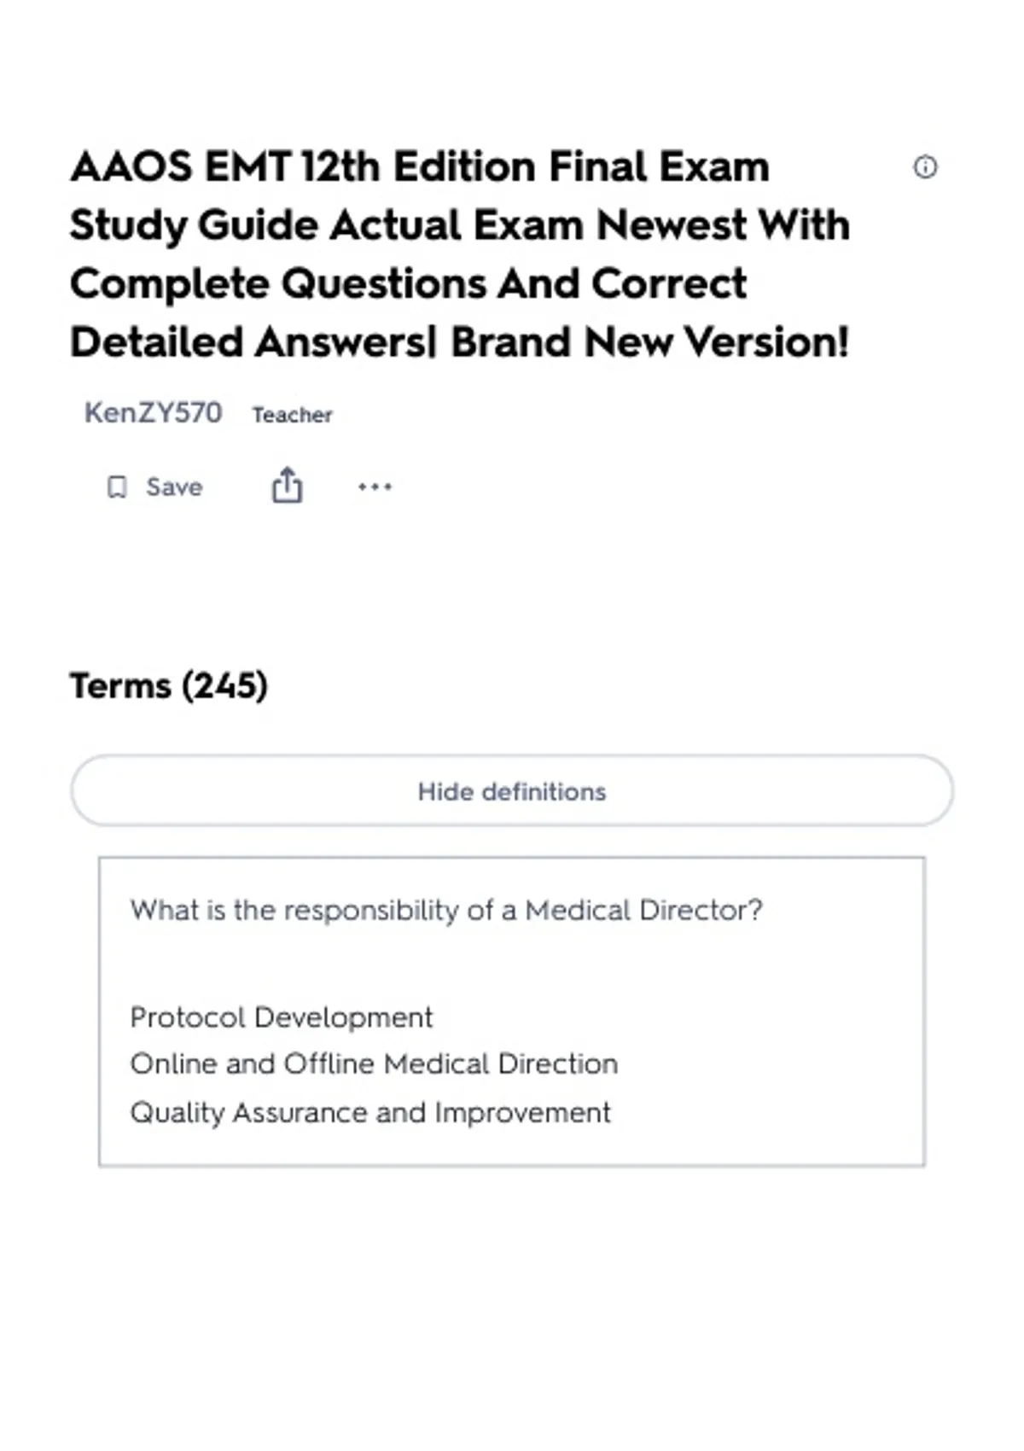The image size is (1024, 1451).
Task: Click 'Online and Offline Medical Direction' line
Action: tap(374, 1064)
